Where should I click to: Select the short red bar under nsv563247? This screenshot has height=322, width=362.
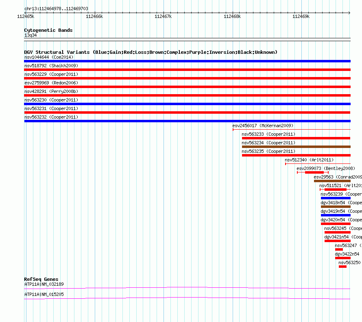tap(339, 249)
